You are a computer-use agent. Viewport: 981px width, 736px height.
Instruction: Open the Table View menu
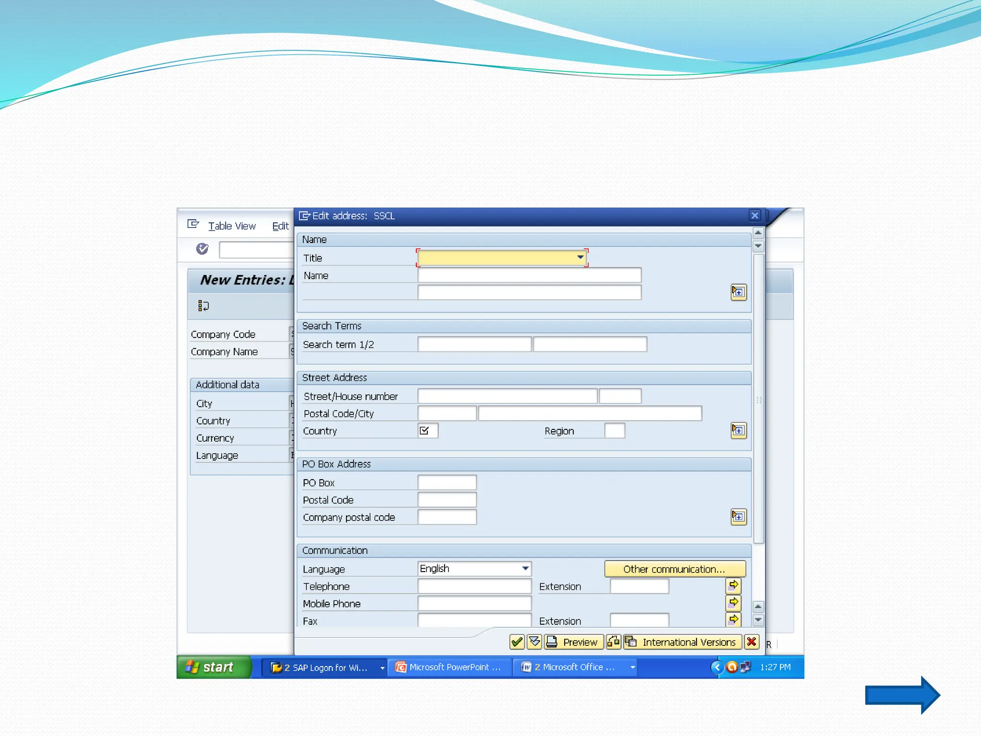tap(232, 226)
